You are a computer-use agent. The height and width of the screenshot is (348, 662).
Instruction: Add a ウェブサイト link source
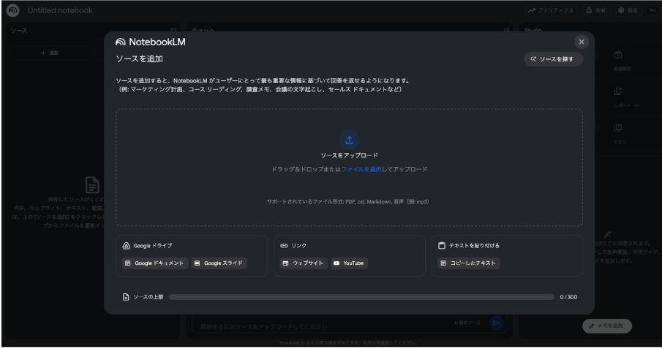(x=302, y=263)
